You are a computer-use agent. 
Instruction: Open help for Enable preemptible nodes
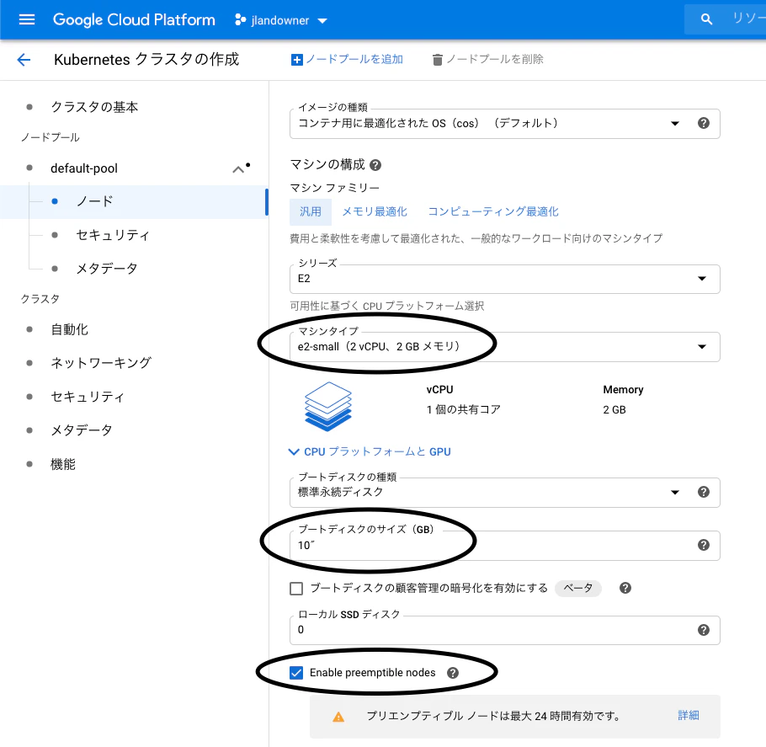coord(453,673)
